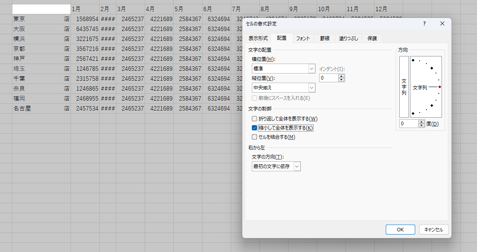Click the help question mark icon
This screenshot has width=477, height=252.
click(x=424, y=24)
